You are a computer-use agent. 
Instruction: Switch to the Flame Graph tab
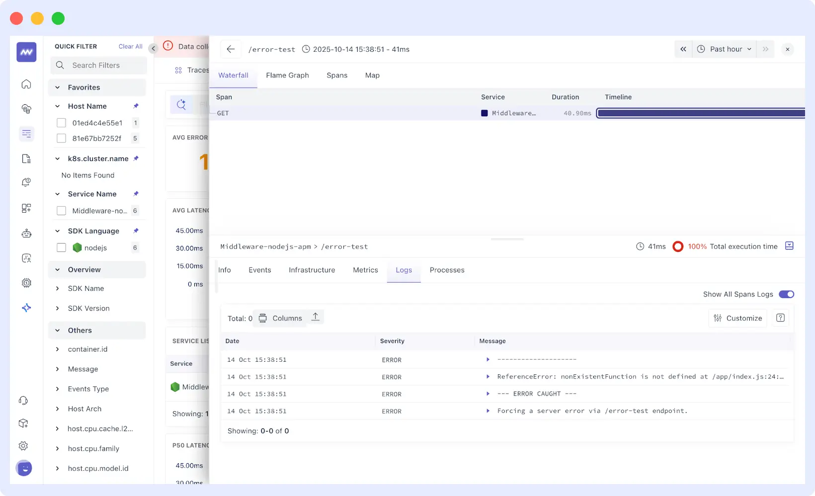click(x=287, y=75)
